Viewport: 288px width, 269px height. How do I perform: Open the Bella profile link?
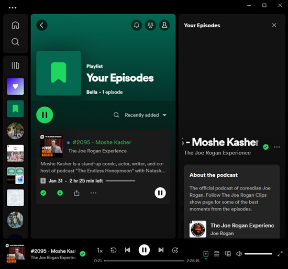click(92, 92)
